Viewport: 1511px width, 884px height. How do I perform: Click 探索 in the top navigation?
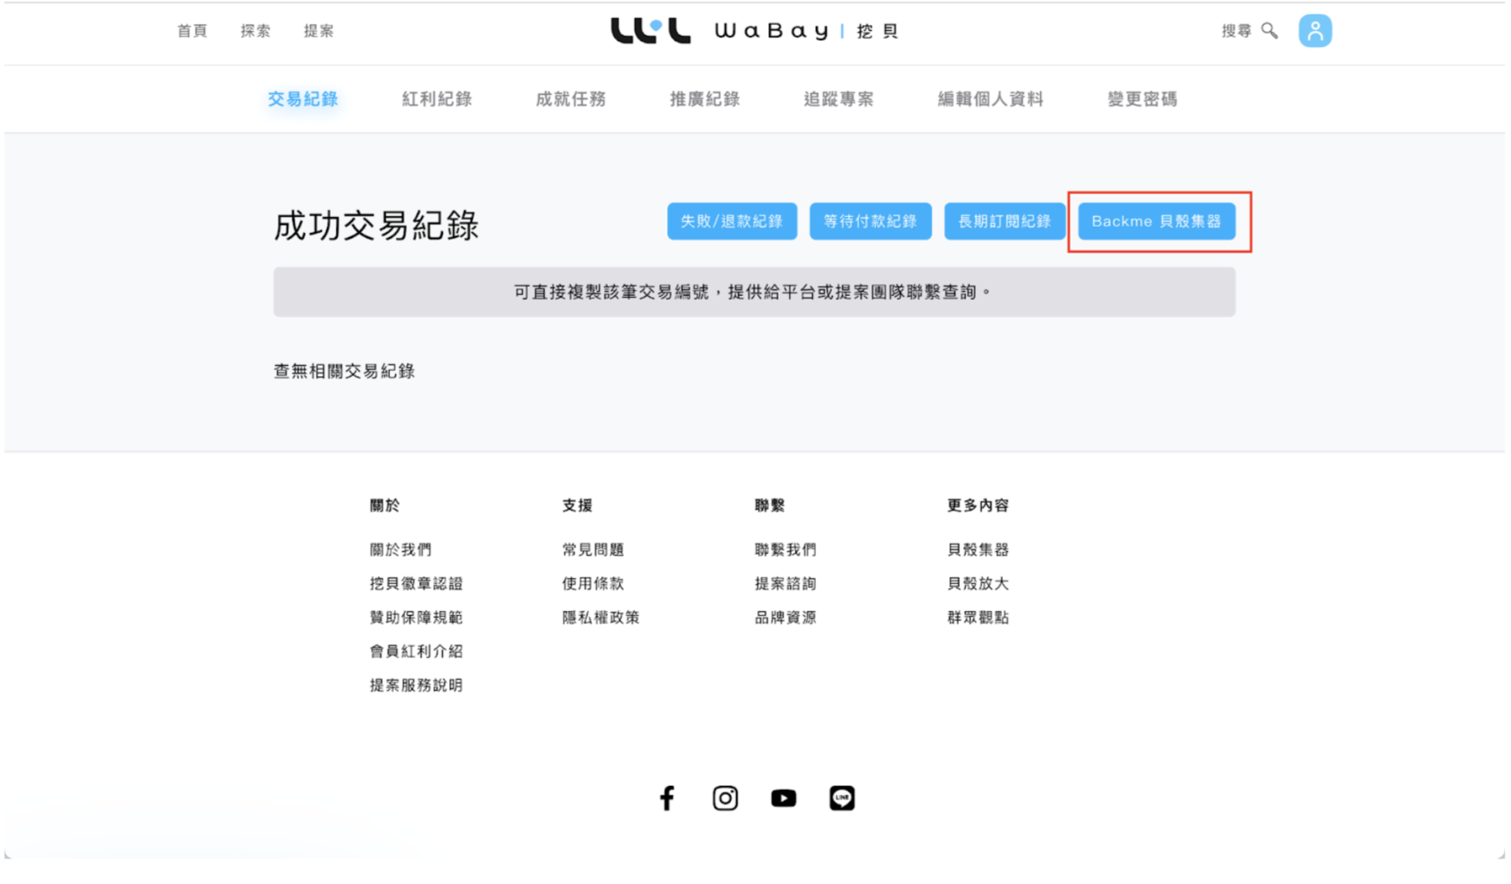click(255, 31)
